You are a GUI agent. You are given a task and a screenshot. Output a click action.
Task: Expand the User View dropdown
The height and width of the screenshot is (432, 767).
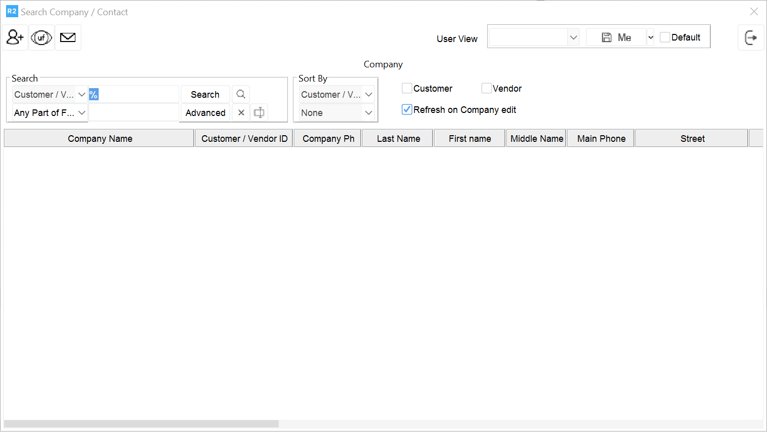tap(573, 37)
